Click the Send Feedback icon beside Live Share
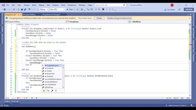196x110 pixels. click(179, 9)
